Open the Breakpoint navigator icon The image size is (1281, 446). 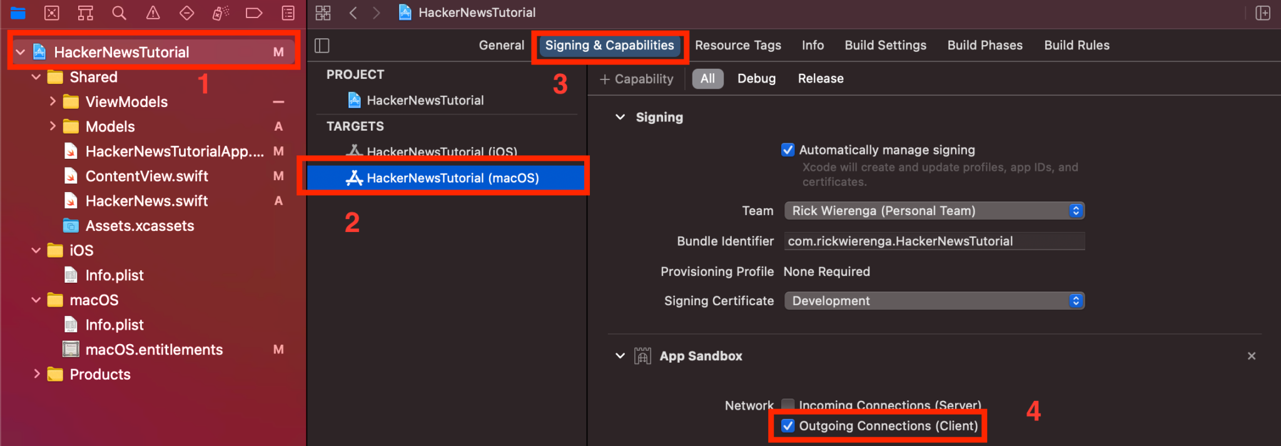coord(253,13)
